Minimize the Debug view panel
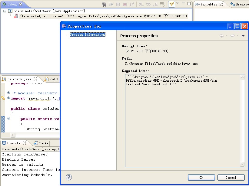The width and height of the screenshot is (249, 186). coord(184,3)
